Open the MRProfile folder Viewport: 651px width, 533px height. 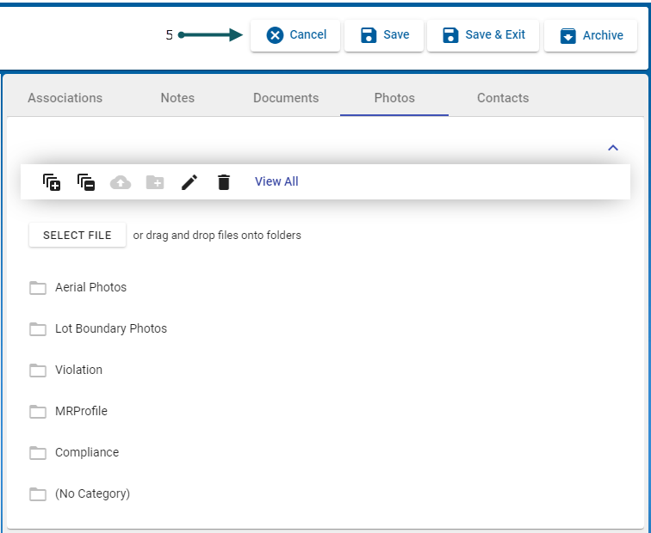[81, 411]
